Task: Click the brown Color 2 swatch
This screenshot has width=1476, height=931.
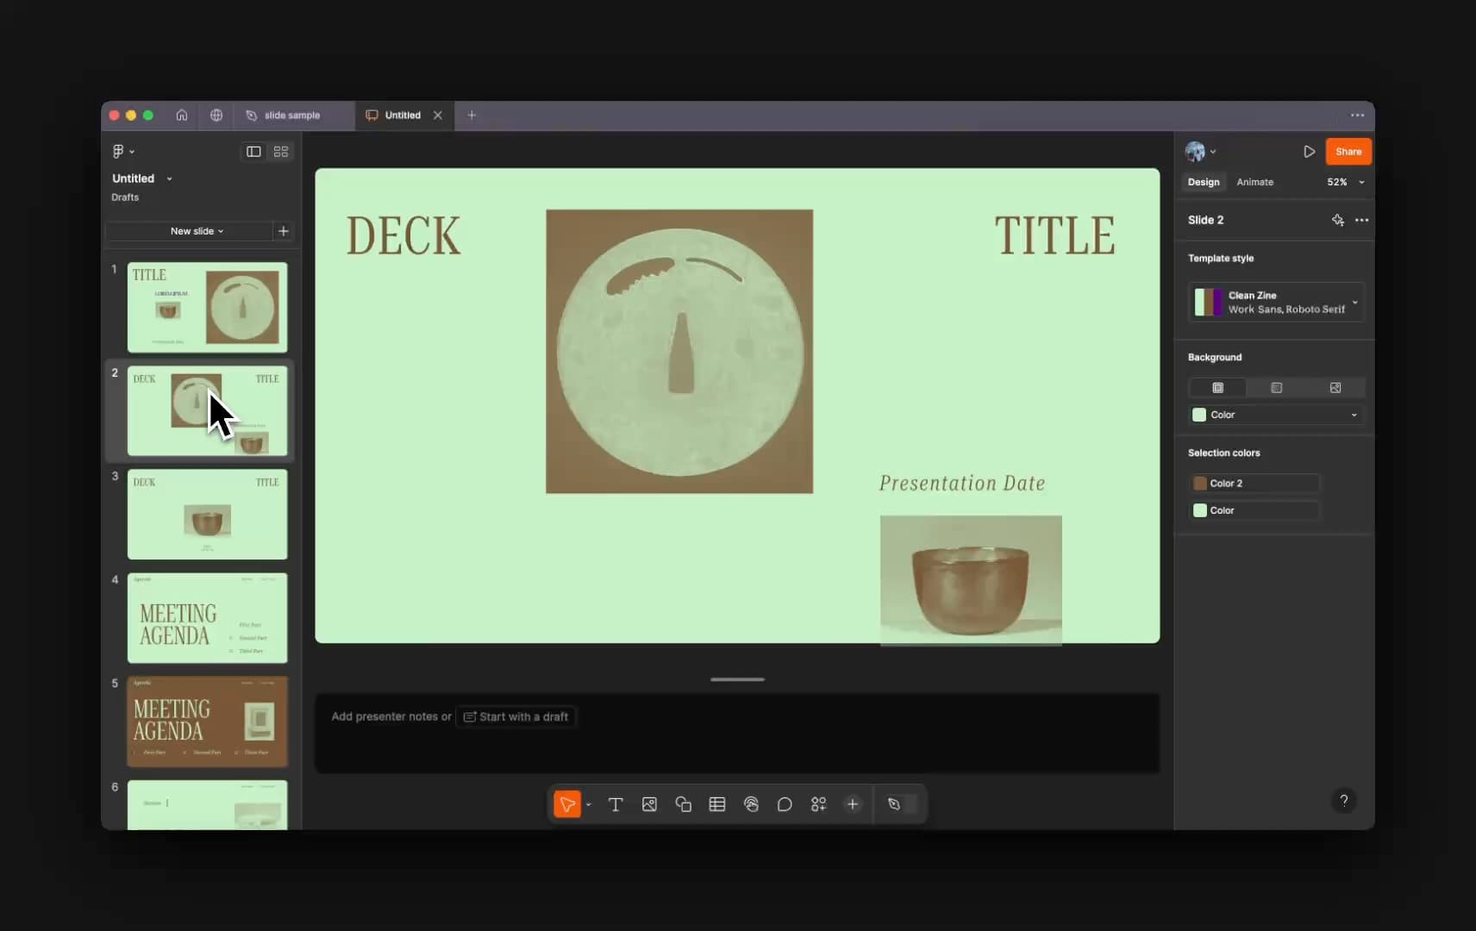Action: pos(1200,484)
